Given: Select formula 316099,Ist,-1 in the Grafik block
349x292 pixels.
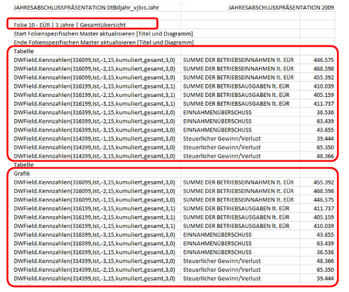Looking at the screenshot, I should point(94,200).
